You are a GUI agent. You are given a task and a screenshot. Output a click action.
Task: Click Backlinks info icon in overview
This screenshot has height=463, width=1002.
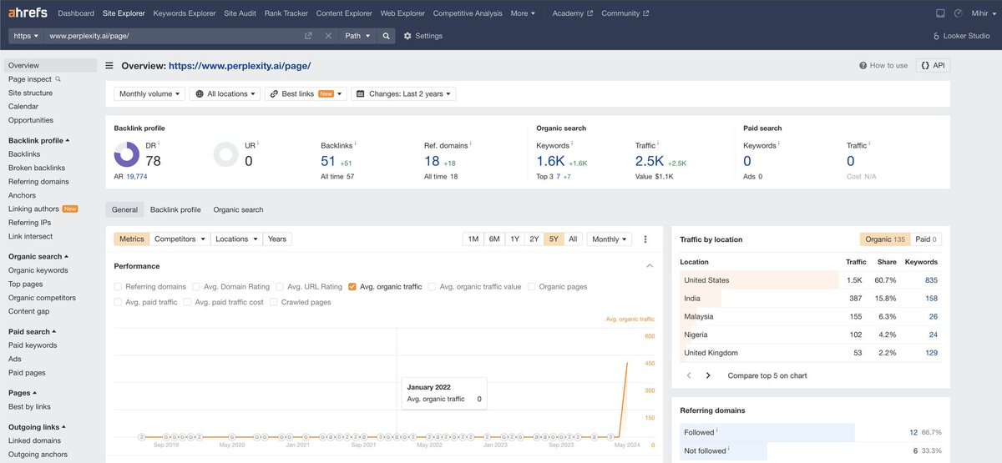coord(355,143)
